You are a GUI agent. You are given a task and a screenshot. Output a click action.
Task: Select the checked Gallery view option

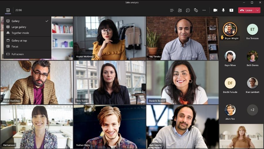point(27,21)
